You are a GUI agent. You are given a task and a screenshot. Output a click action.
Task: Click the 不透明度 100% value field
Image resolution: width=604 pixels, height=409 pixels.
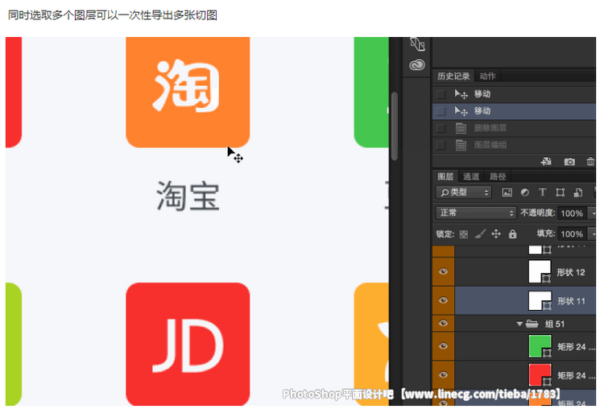click(x=572, y=213)
